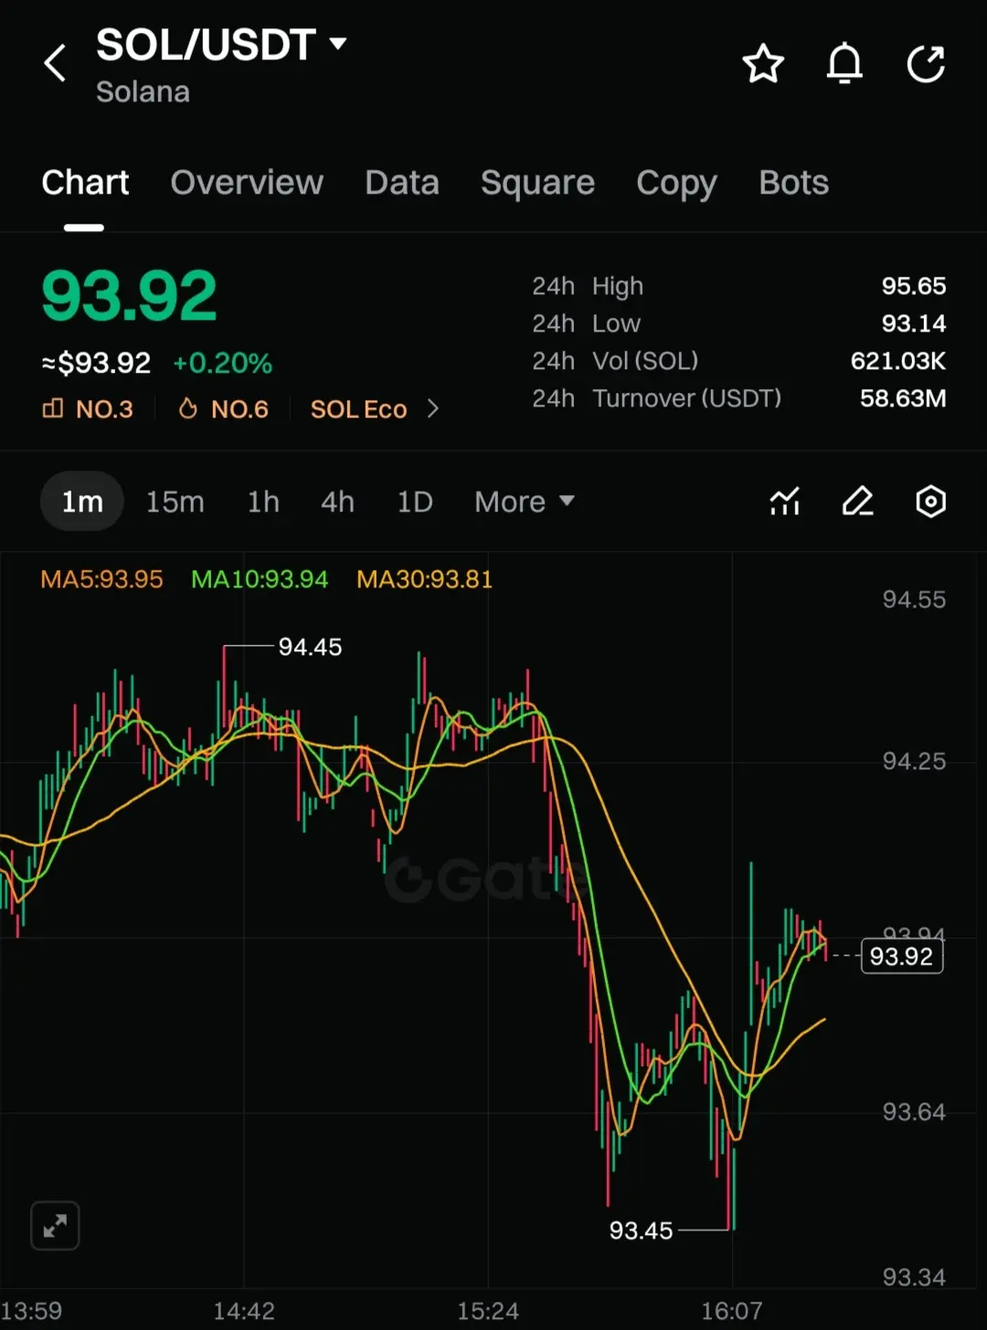The height and width of the screenshot is (1330, 987).
Task: Tap the 94.45 high marker on chart
Action: 310,647
